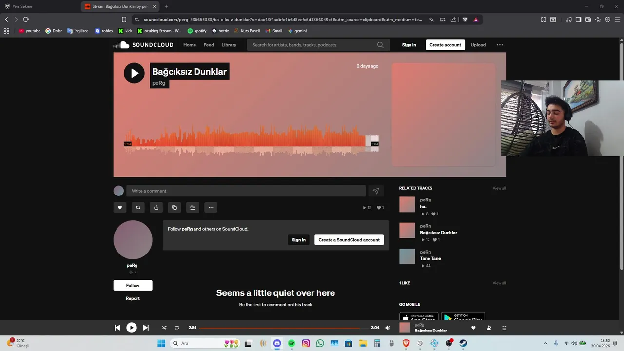Bookmark this page icon in address bar
624x351 pixels.
pyautogui.click(x=124, y=19)
